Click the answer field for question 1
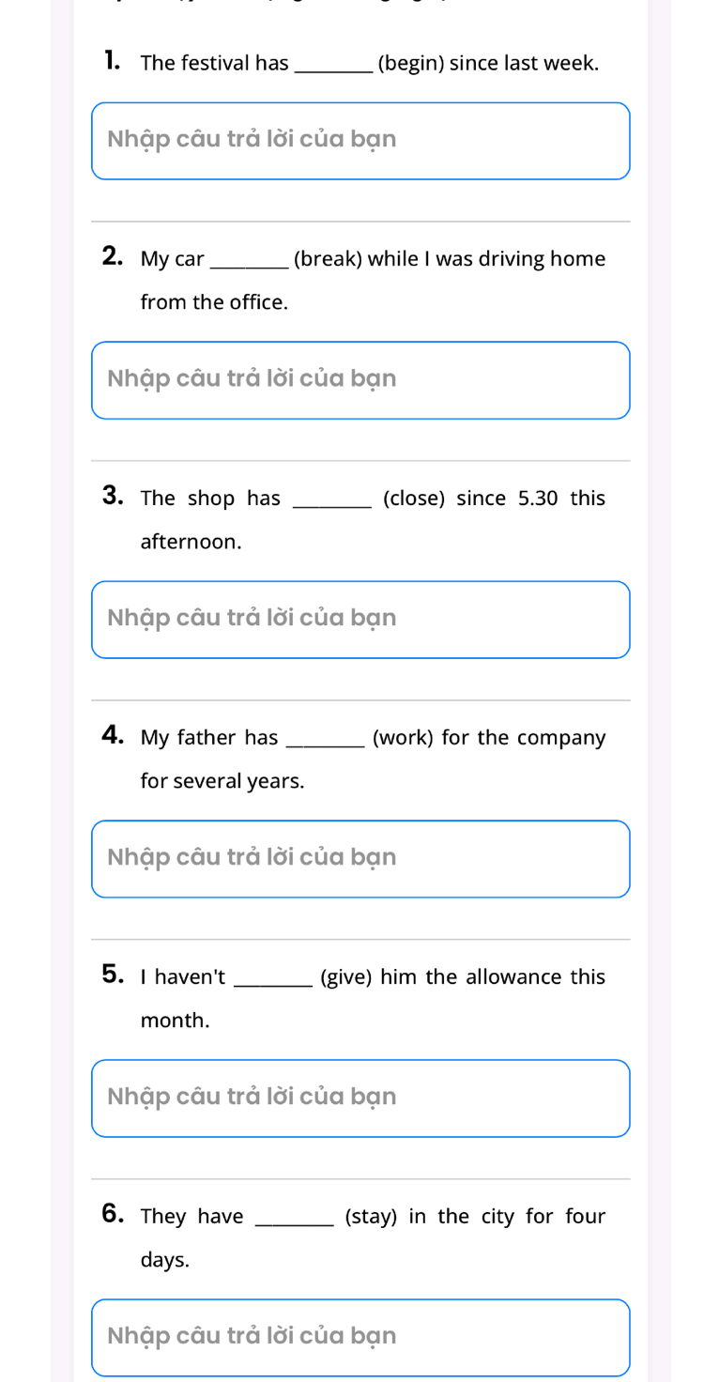Image resolution: width=704 pixels, height=1382 pixels. 360,141
